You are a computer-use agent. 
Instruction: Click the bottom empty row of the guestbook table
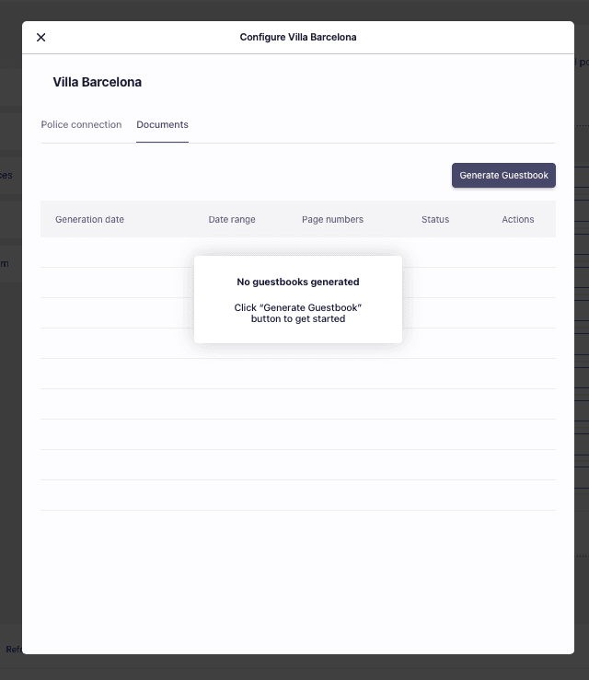point(298,495)
